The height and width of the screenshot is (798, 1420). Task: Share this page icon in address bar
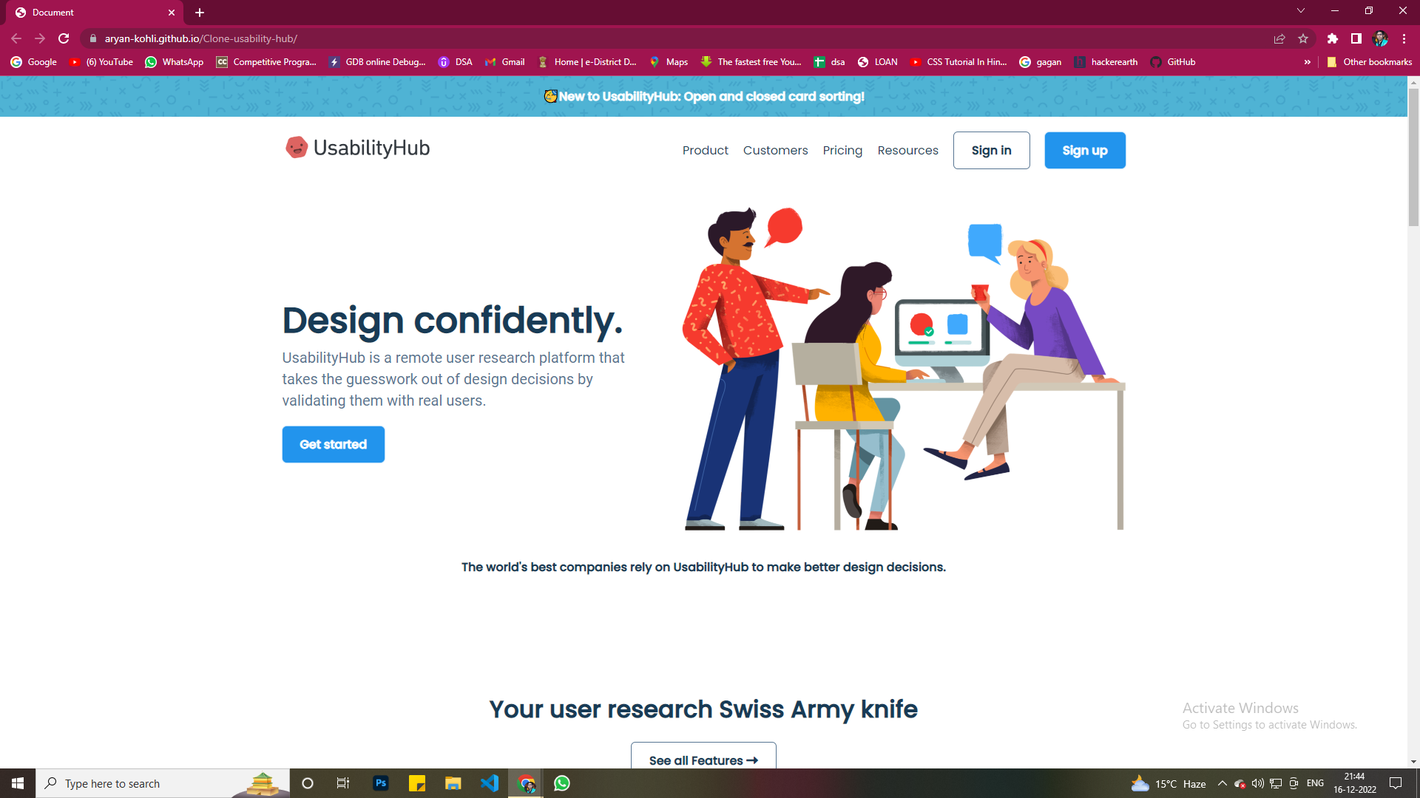[x=1279, y=38]
